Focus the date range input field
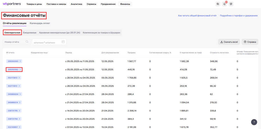 [49, 42]
